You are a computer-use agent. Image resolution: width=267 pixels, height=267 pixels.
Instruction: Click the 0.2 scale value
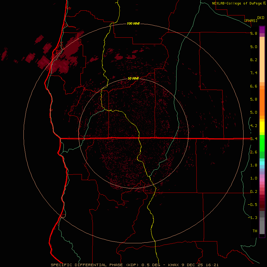[x=254, y=192]
